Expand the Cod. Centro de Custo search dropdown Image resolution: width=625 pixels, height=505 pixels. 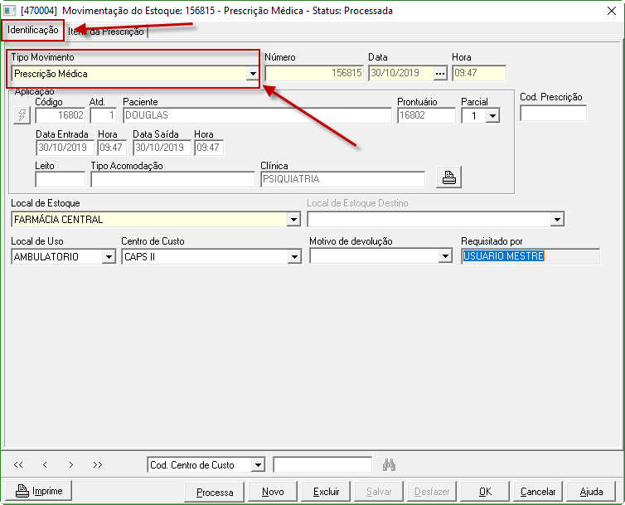[x=258, y=464]
